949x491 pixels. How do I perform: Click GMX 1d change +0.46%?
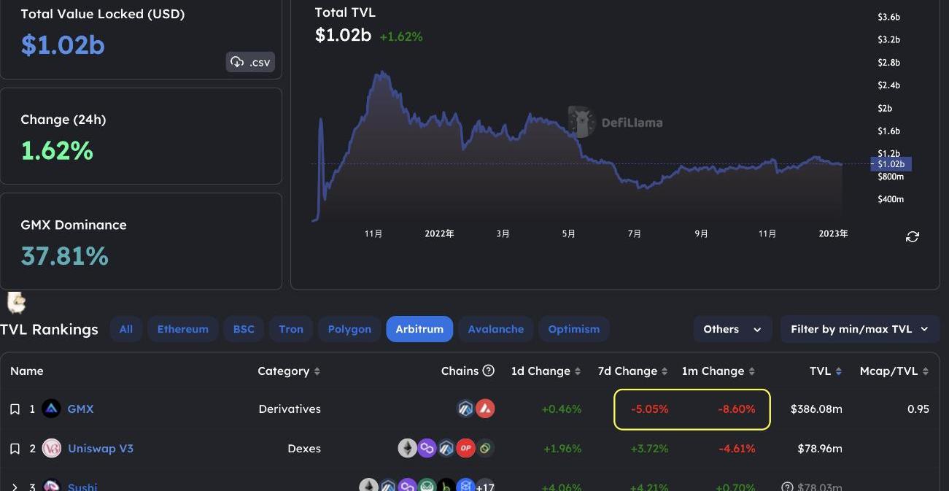point(561,409)
